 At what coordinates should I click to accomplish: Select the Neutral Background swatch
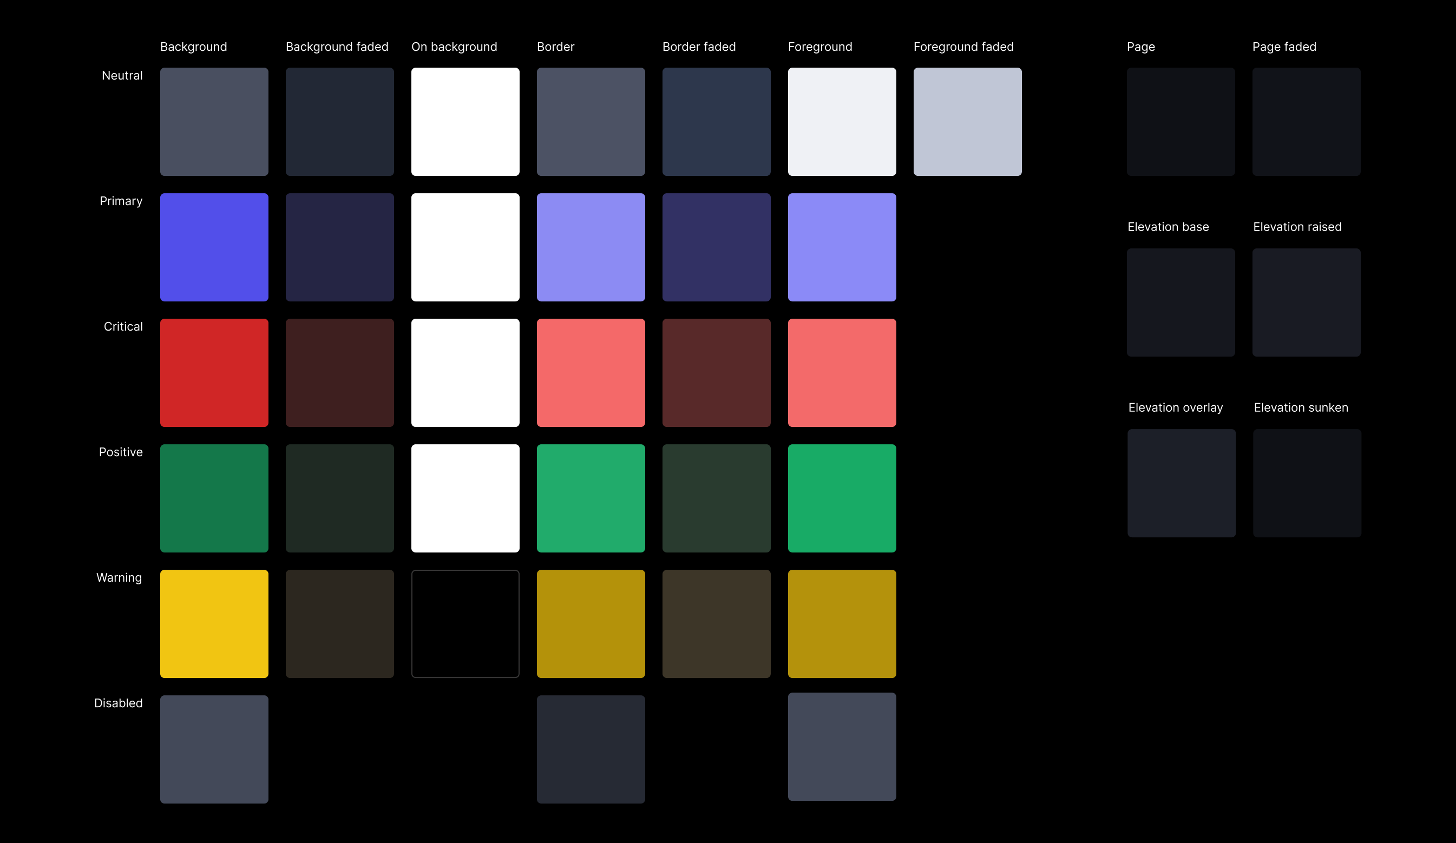[x=214, y=122]
